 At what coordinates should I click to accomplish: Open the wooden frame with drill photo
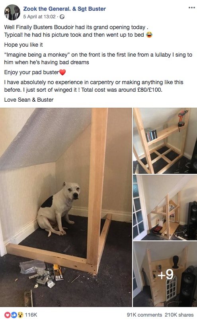(x=165, y=141)
